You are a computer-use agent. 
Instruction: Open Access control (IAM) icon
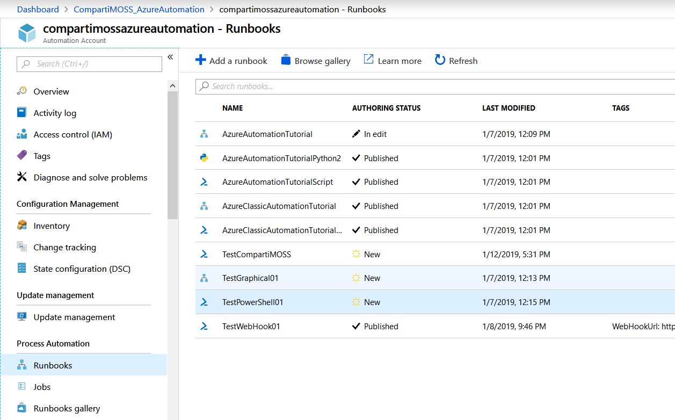[22, 134]
